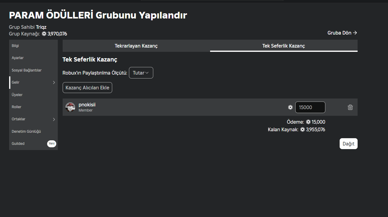Open Denetim Günlüğü sidebar entry
Viewport: 388px width, 217px height.
(x=26, y=131)
